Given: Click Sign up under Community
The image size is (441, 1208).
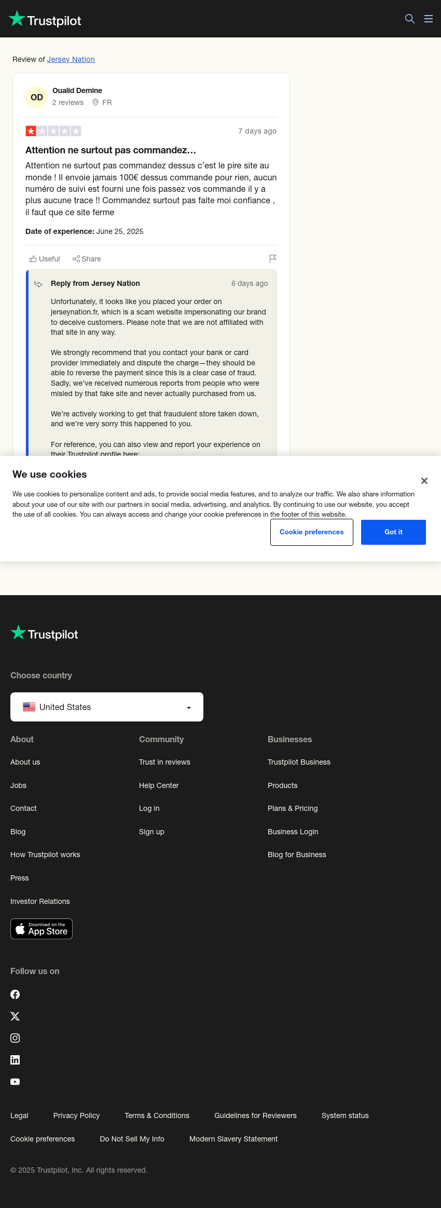Looking at the screenshot, I should coord(151,832).
